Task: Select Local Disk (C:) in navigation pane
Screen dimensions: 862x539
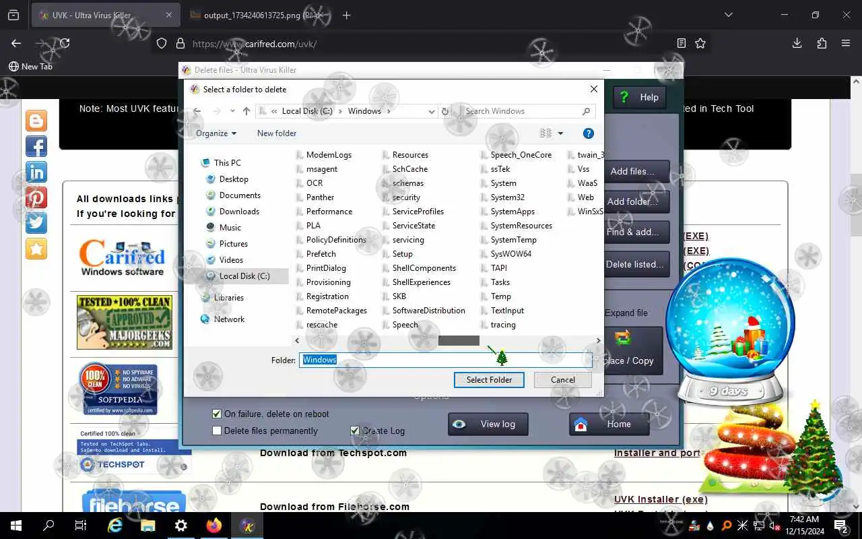Action: [244, 276]
